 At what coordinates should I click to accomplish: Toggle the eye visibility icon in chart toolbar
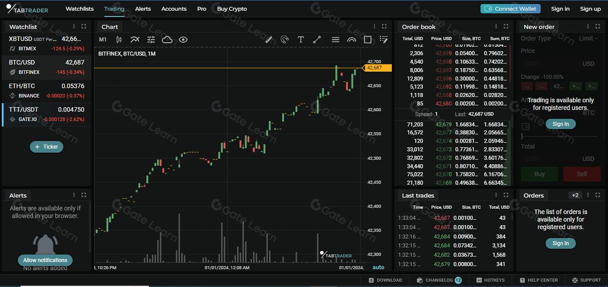(183, 40)
